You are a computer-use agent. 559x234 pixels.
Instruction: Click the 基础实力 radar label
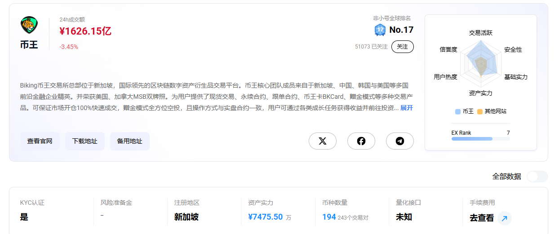coord(516,77)
